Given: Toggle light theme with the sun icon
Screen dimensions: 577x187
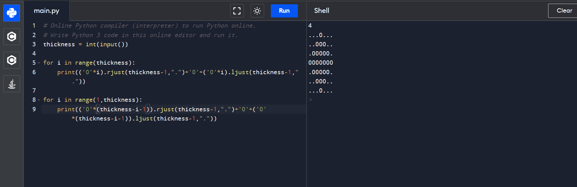Looking at the screenshot, I should pos(257,11).
